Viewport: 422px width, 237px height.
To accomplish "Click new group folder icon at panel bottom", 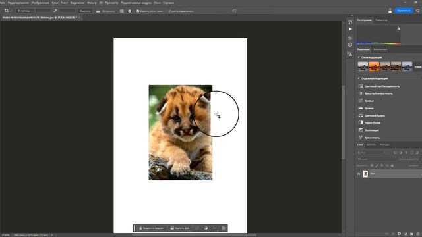I will tap(411, 234).
